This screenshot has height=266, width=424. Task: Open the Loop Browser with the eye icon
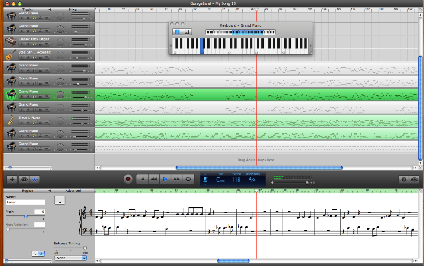[24, 179]
